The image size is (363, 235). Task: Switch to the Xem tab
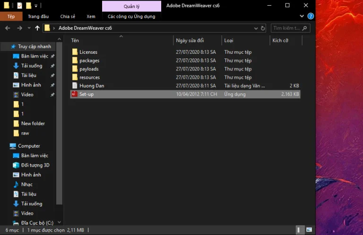91,17
